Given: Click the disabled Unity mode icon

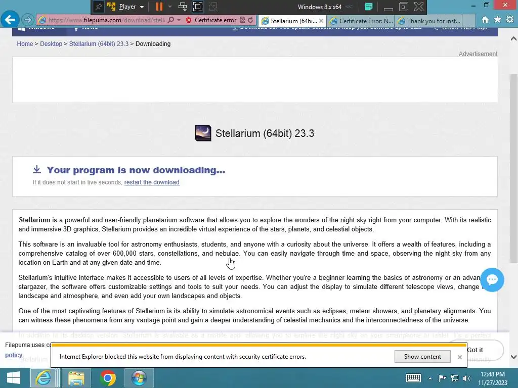Looking at the screenshot, I should 213,7.
